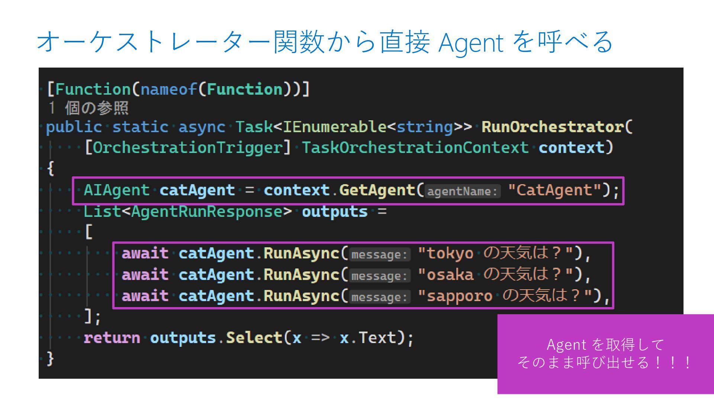The image size is (714, 401).
Task: Click the 'message:' hint on the sapporo line
Action: (379, 297)
